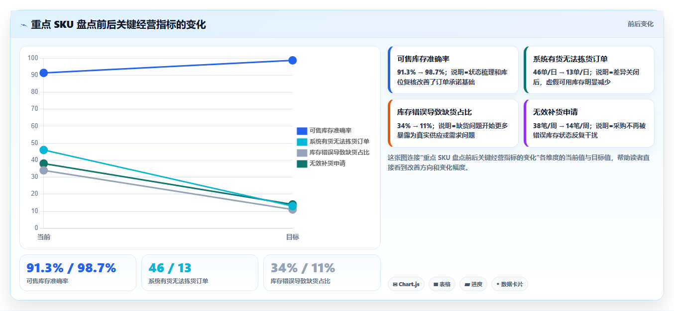The width and height of the screenshot is (674, 311).
Task: Click the main title 重点 SKU 盘点前后关键经营指标的变化
Action: [118, 25]
